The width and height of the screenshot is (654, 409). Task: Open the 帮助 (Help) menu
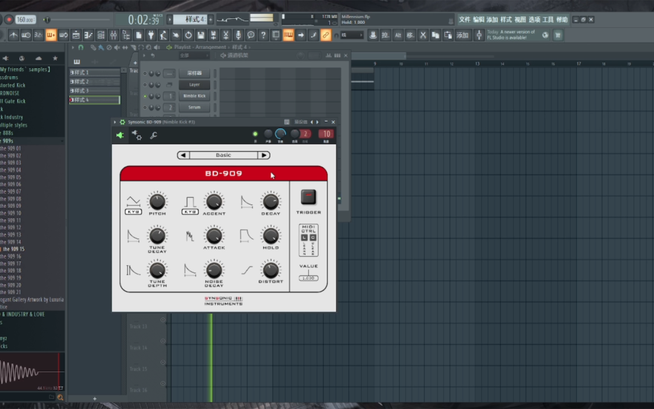click(562, 19)
